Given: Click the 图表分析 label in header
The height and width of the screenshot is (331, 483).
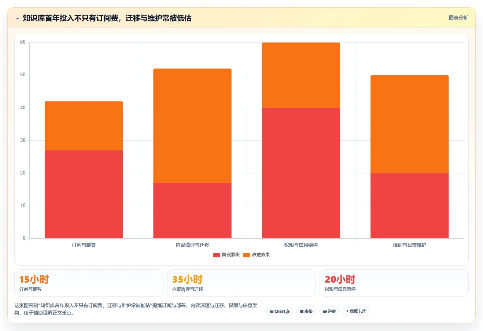Looking at the screenshot, I should click(458, 18).
